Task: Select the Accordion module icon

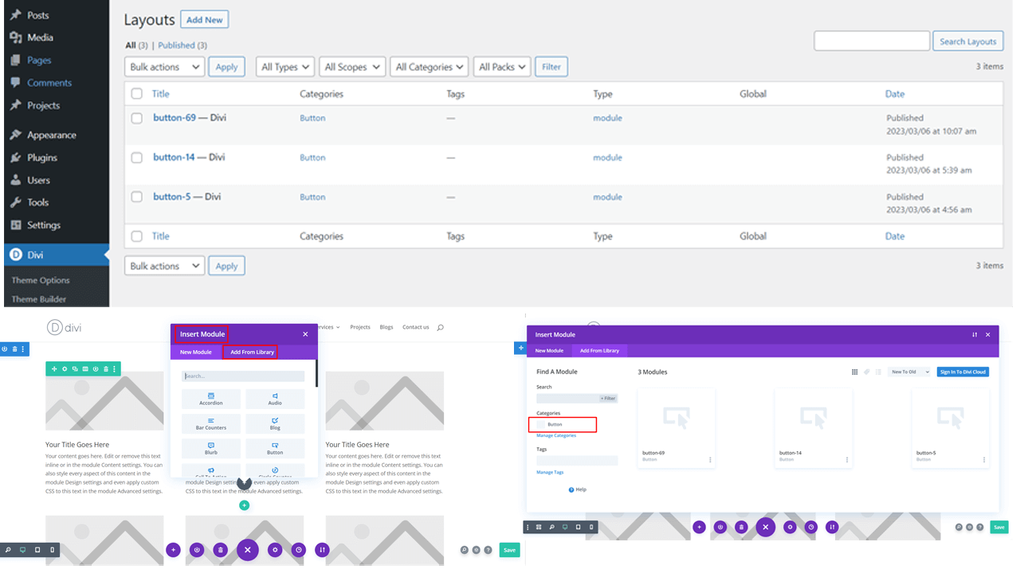Action: (210, 396)
